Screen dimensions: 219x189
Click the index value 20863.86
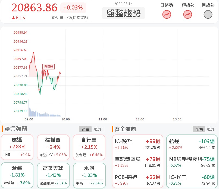[34, 8]
